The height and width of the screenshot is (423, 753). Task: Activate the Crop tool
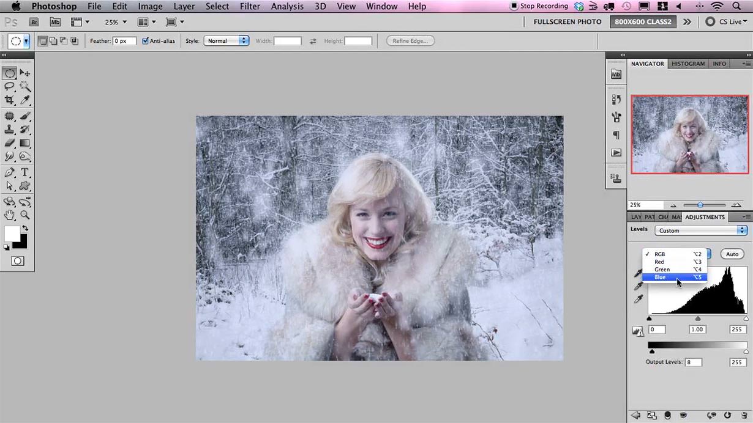coord(10,100)
